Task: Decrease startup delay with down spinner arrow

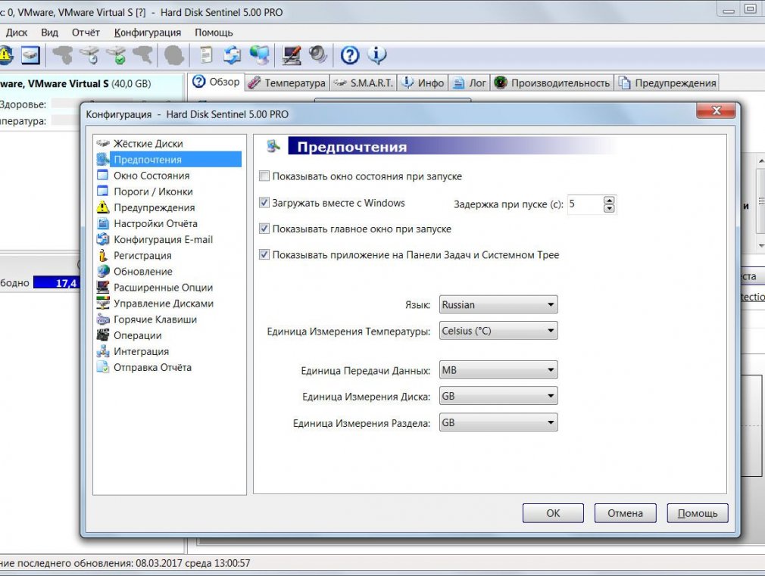Action: 609,209
